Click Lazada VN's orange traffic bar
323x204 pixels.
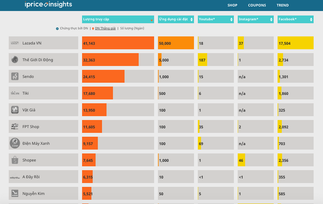tap(117, 43)
